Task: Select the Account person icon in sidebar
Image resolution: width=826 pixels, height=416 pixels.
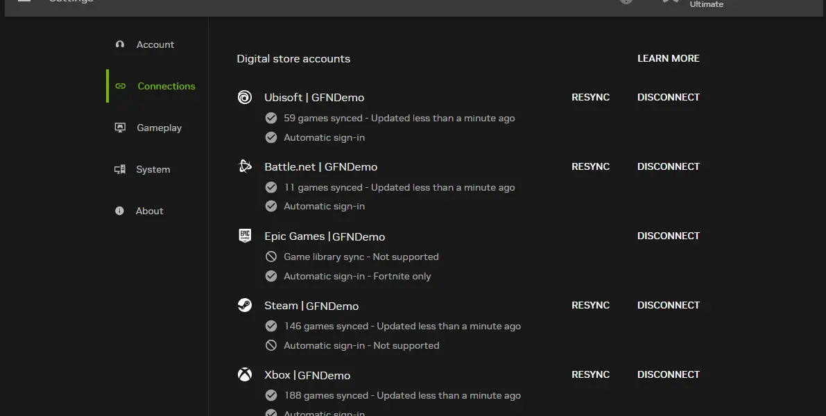Action: pyautogui.click(x=120, y=44)
